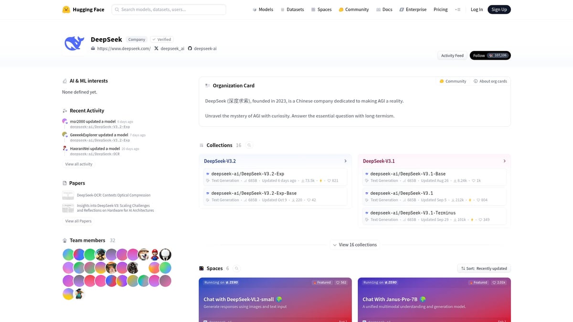The width and height of the screenshot is (573, 322).
Task: Open the Enterprise navigation tab
Action: [413, 10]
